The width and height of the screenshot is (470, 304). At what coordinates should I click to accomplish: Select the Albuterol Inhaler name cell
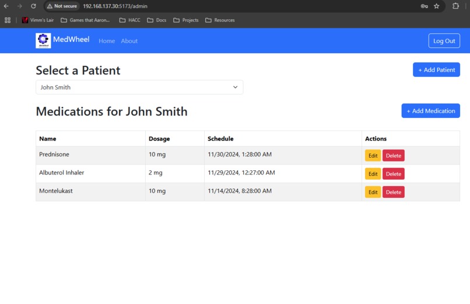[90, 174]
